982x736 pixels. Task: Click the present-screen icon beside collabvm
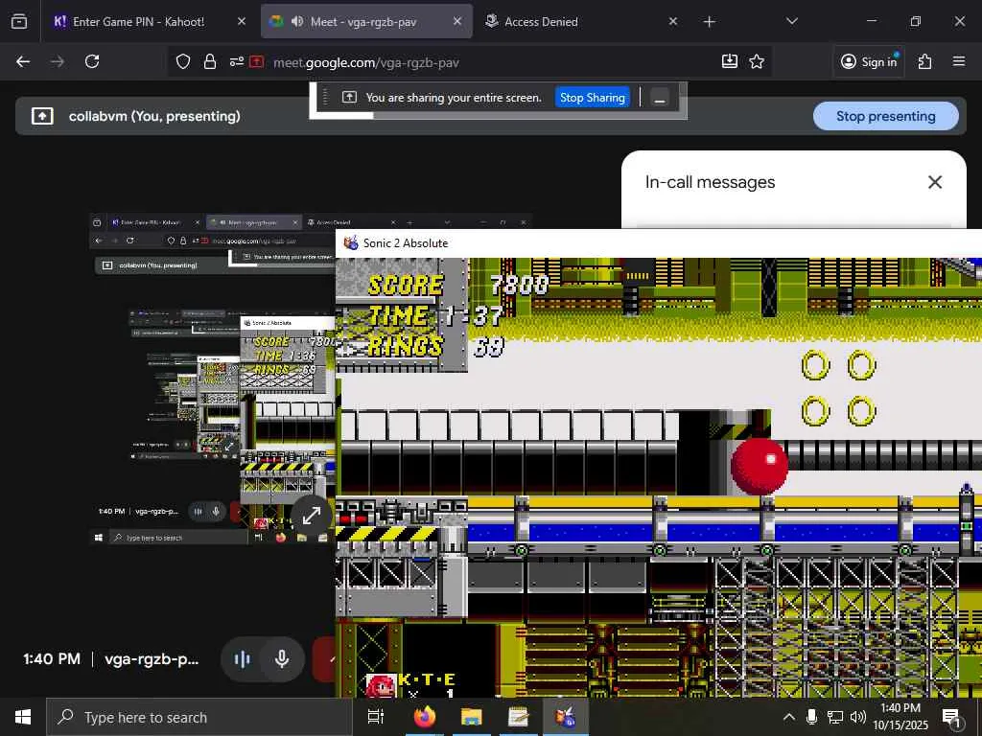click(42, 116)
